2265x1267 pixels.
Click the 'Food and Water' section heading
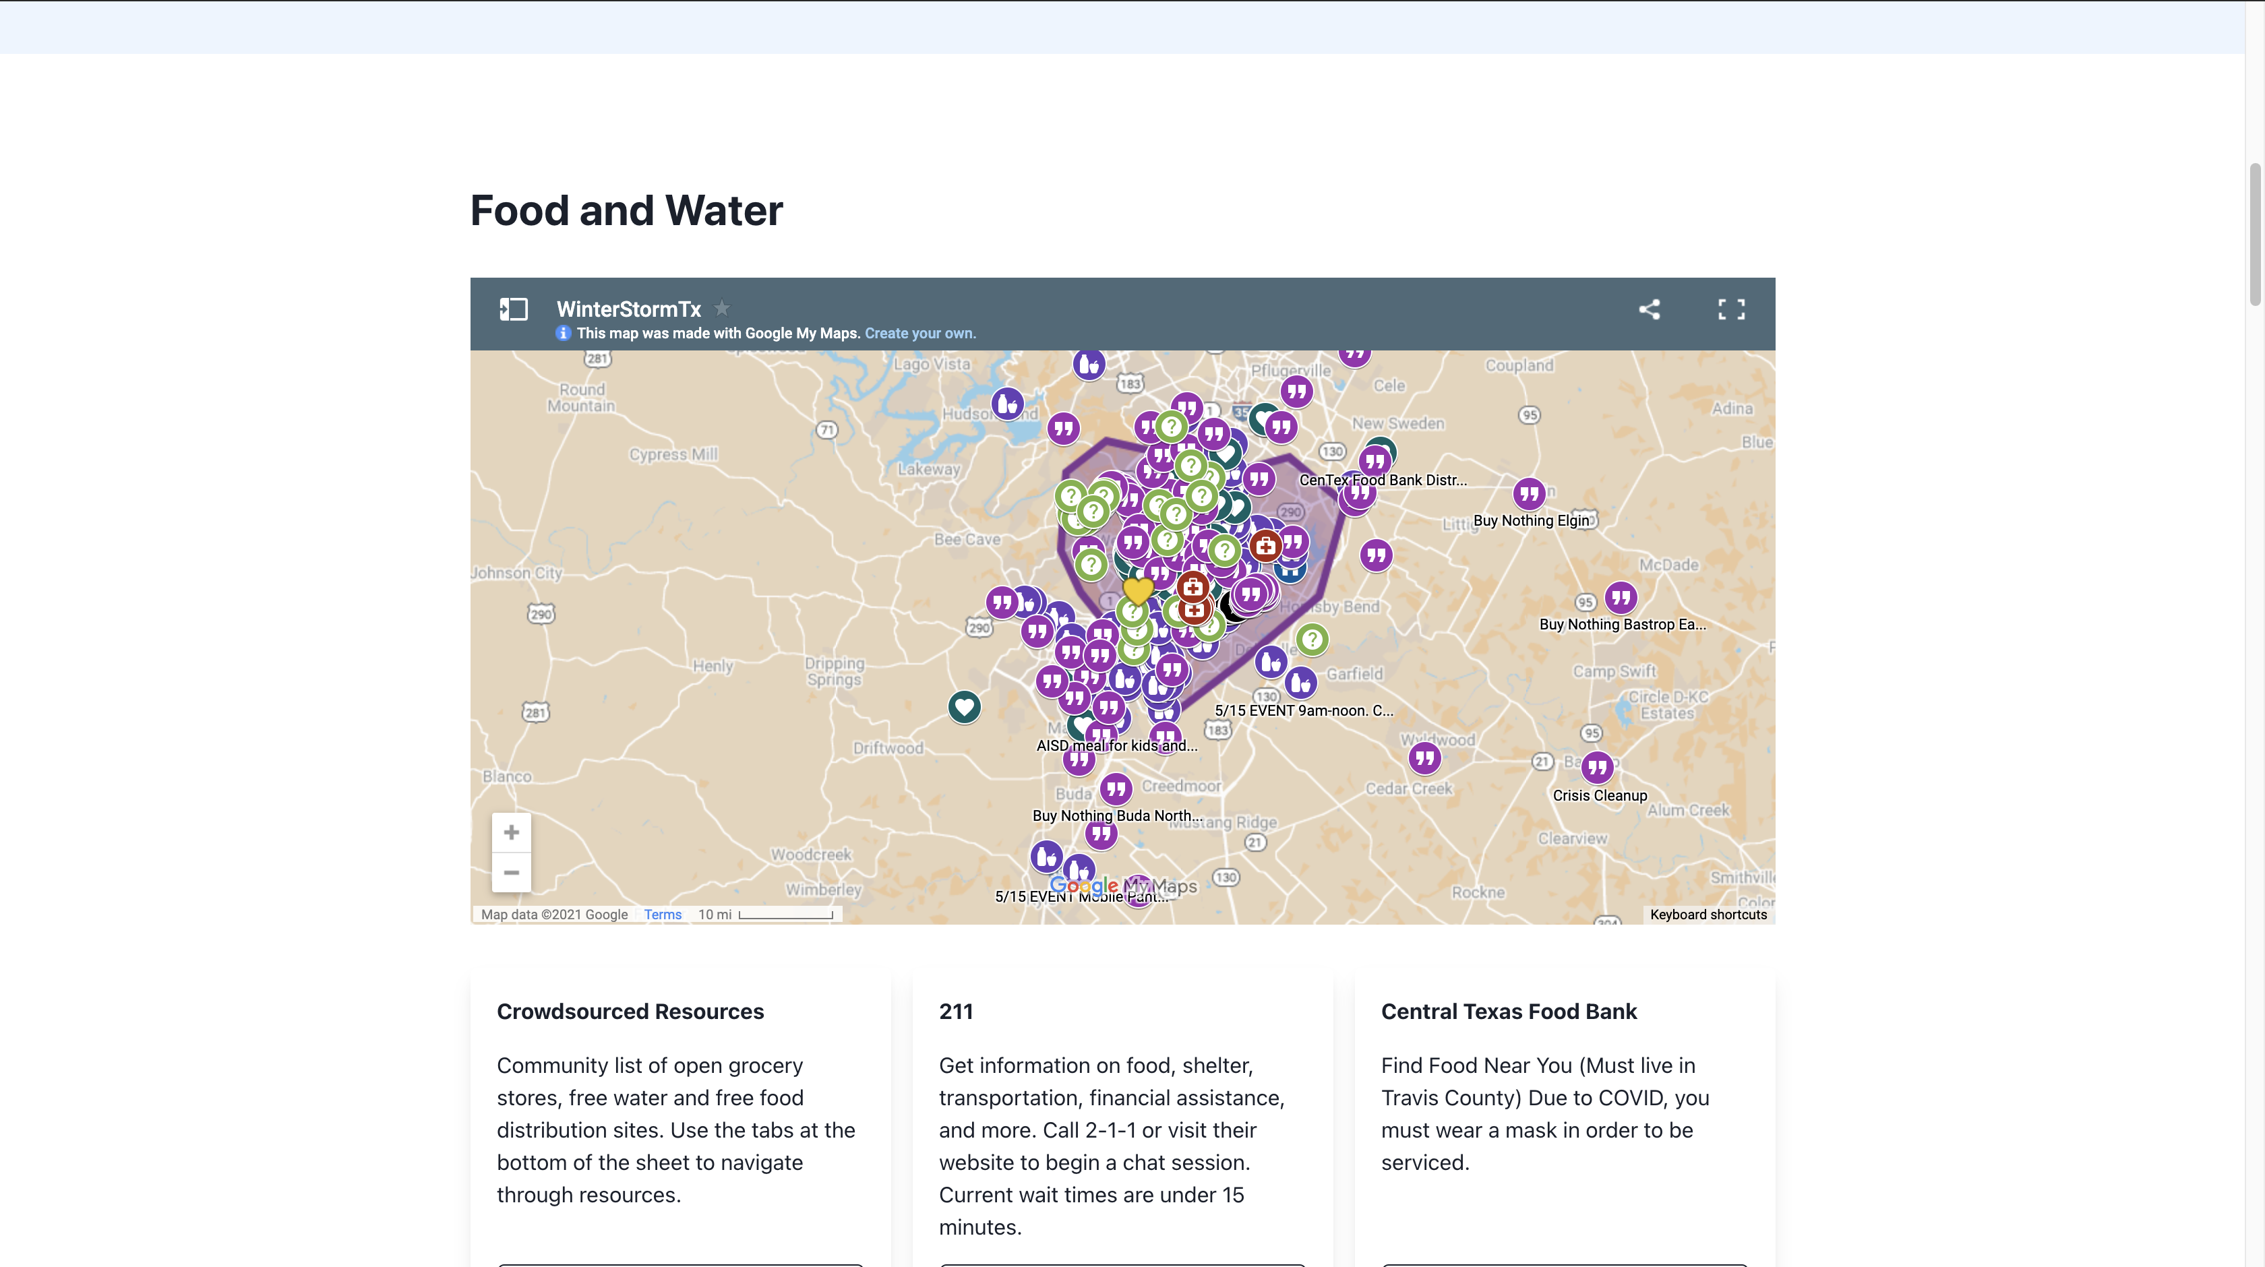(x=626, y=210)
